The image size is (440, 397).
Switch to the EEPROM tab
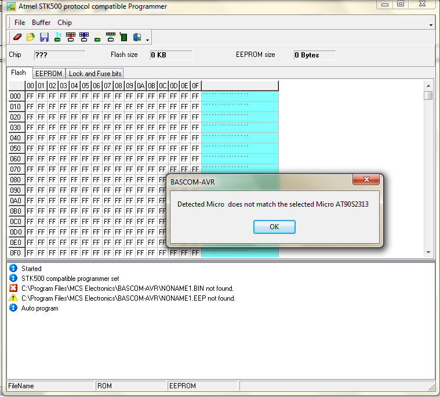tap(49, 74)
